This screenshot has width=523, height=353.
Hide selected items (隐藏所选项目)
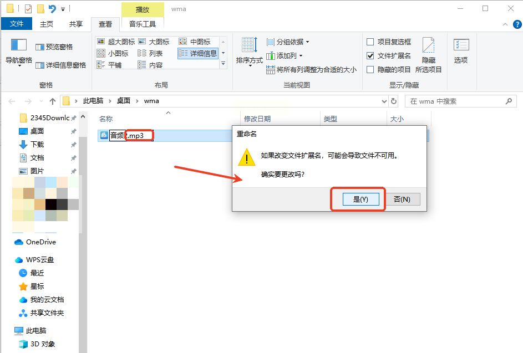click(429, 55)
